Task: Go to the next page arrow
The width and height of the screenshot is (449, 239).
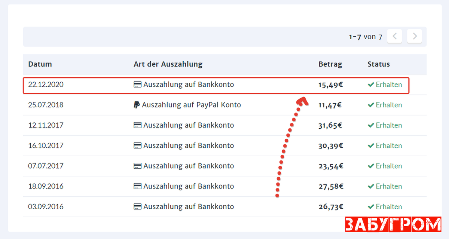Action: [415, 37]
